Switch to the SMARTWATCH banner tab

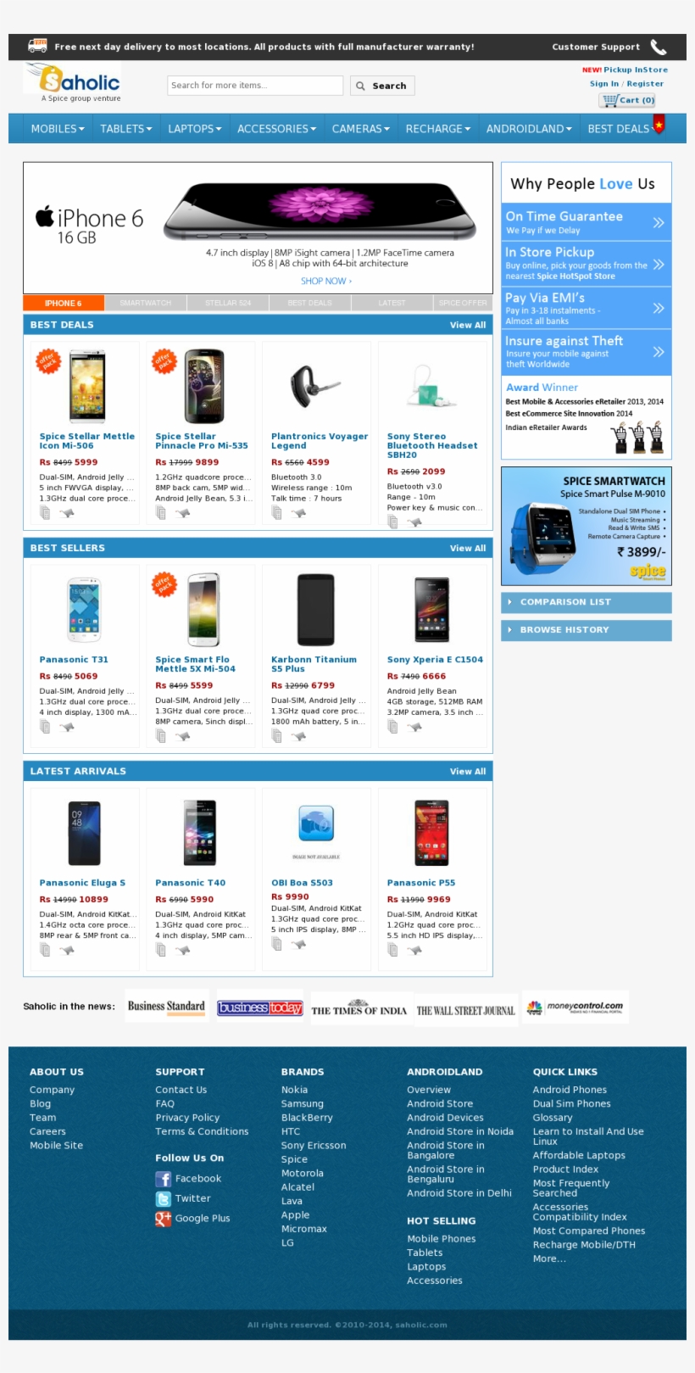click(146, 303)
